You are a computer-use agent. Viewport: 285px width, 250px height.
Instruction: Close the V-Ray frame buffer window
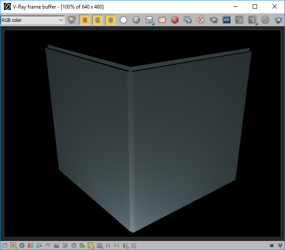point(275,7)
